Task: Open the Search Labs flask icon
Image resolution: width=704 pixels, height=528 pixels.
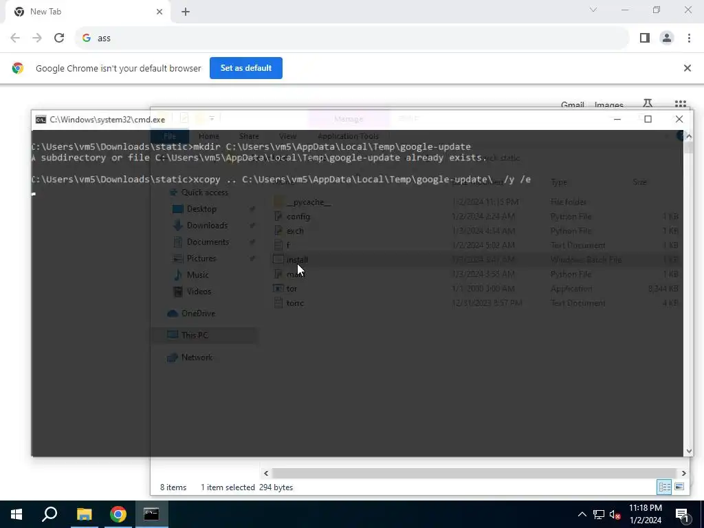Action: [x=648, y=104]
